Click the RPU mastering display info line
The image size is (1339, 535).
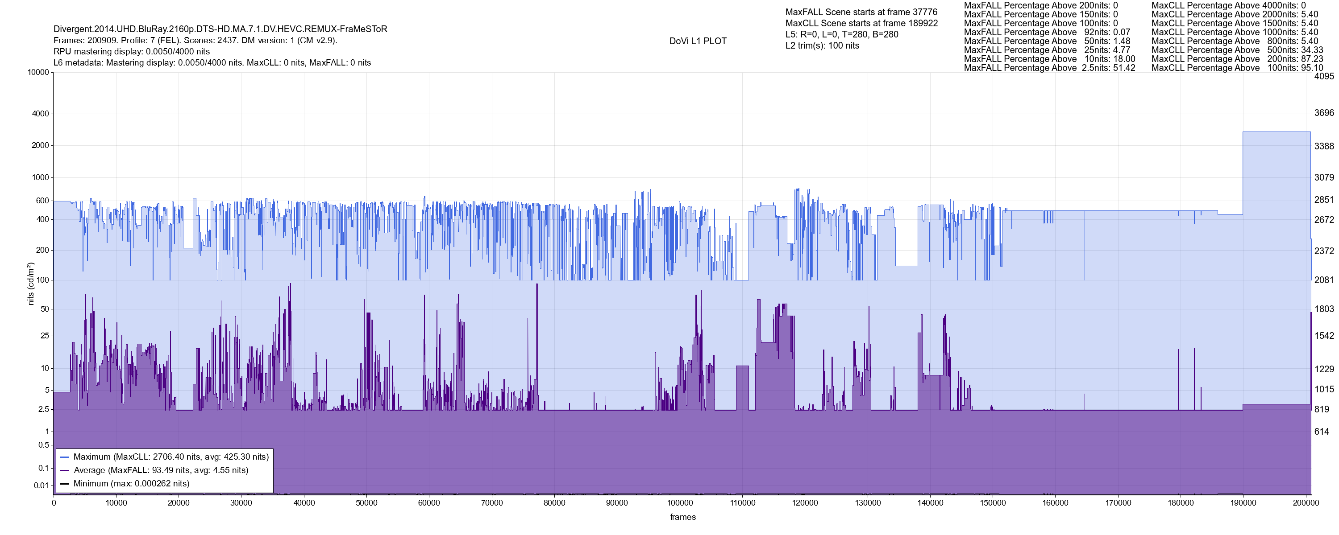(x=132, y=51)
